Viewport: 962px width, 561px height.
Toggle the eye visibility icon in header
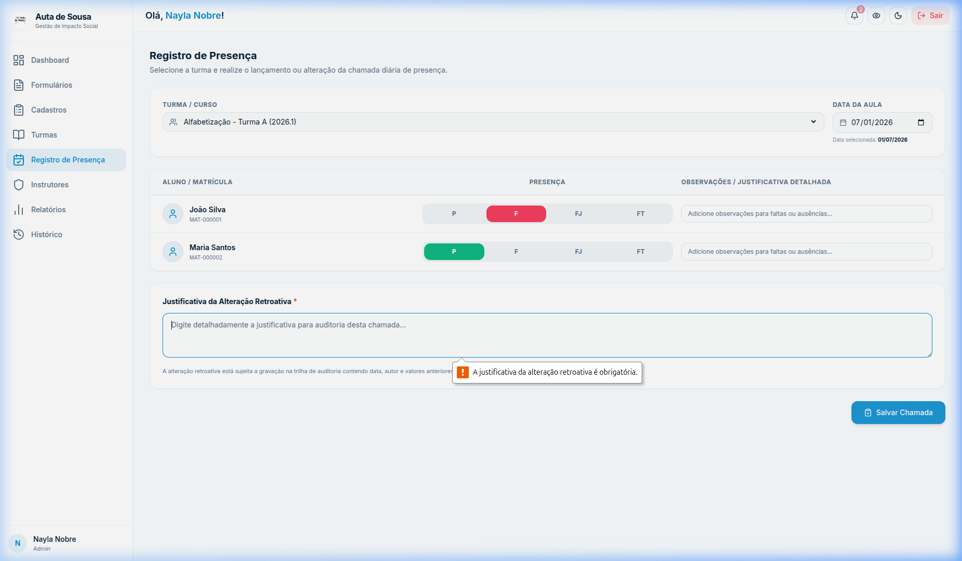[876, 16]
